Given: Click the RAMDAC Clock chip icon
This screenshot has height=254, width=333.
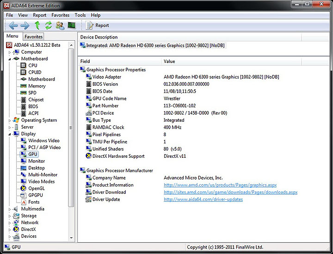Looking at the screenshot, I should 88,127.
